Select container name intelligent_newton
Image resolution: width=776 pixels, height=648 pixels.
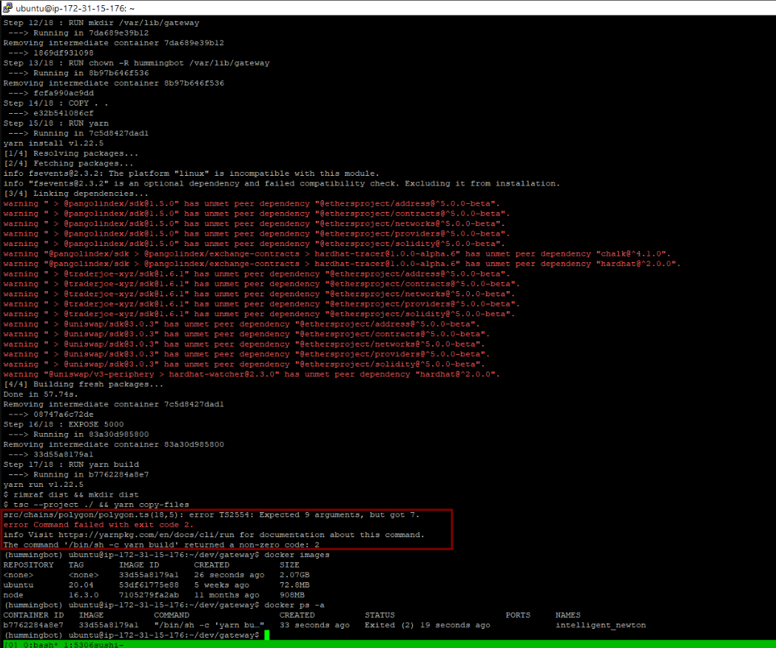pyautogui.click(x=601, y=625)
